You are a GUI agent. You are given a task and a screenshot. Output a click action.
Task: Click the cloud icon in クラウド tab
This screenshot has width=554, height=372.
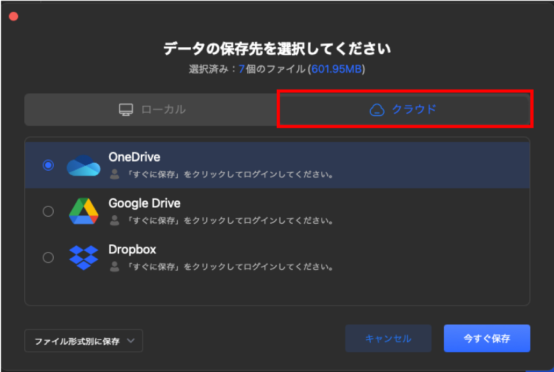pyautogui.click(x=377, y=110)
